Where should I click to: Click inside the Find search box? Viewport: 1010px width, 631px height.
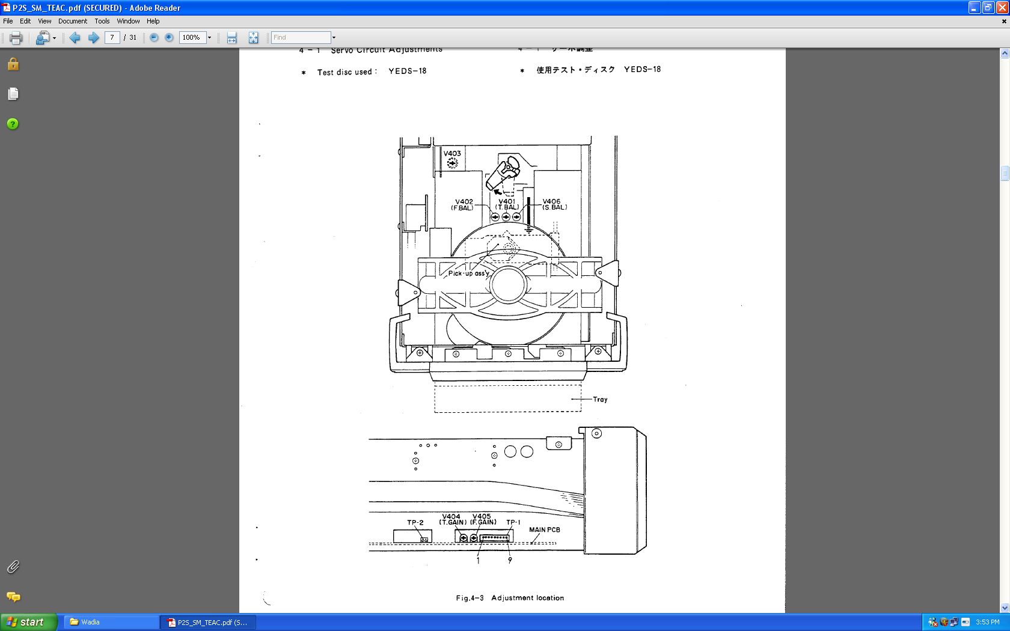301,37
